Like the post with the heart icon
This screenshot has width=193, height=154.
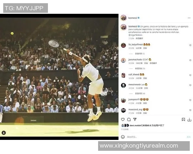pyautogui.click(x=123, y=119)
